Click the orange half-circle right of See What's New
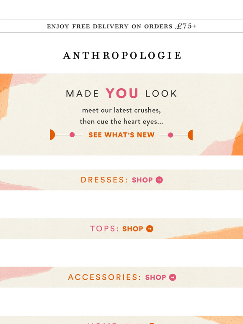This screenshot has height=324, width=243. (190, 135)
